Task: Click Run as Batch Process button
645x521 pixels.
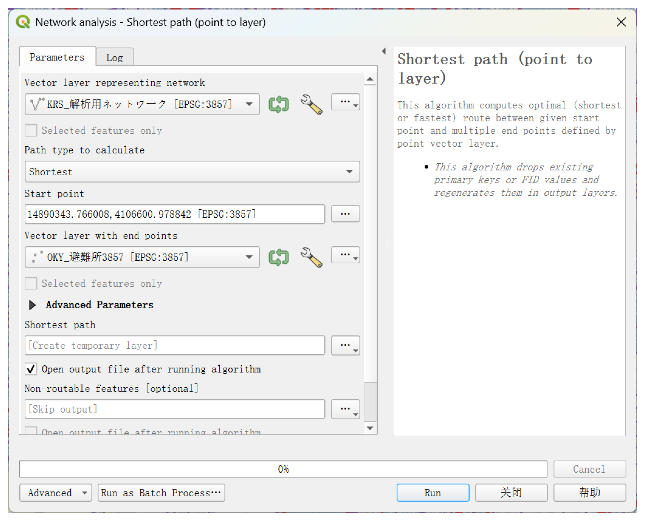Action: coord(161,493)
